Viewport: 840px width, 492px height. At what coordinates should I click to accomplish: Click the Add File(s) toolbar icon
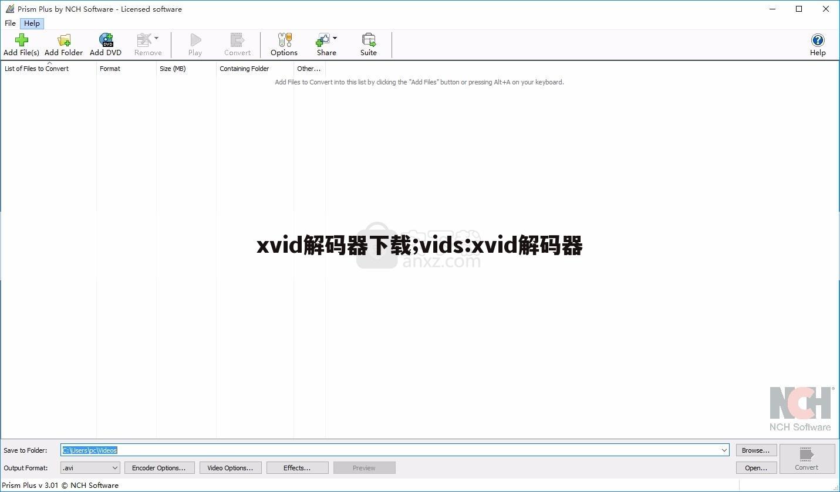point(21,40)
